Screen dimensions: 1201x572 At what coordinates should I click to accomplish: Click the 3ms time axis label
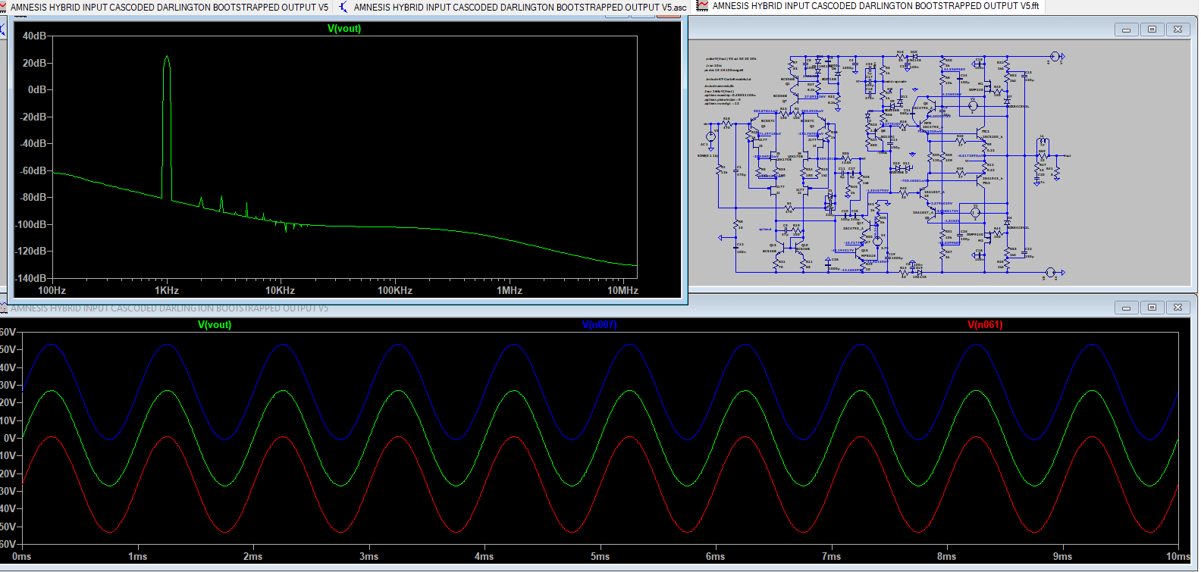pos(368,557)
